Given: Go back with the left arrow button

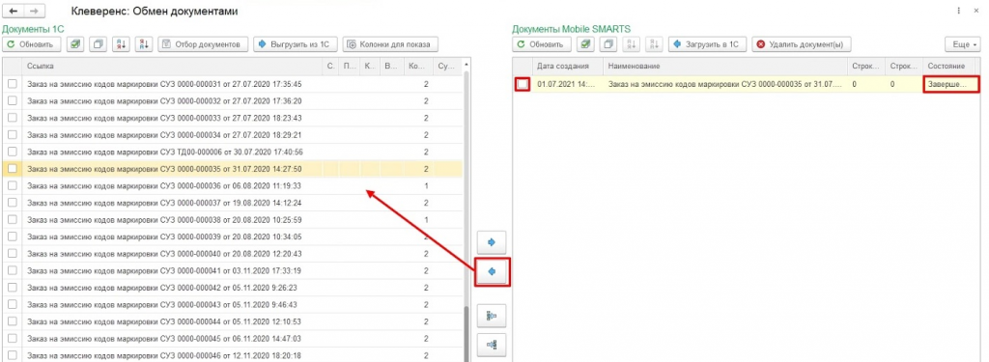Looking at the screenshot, I should coord(14,12).
